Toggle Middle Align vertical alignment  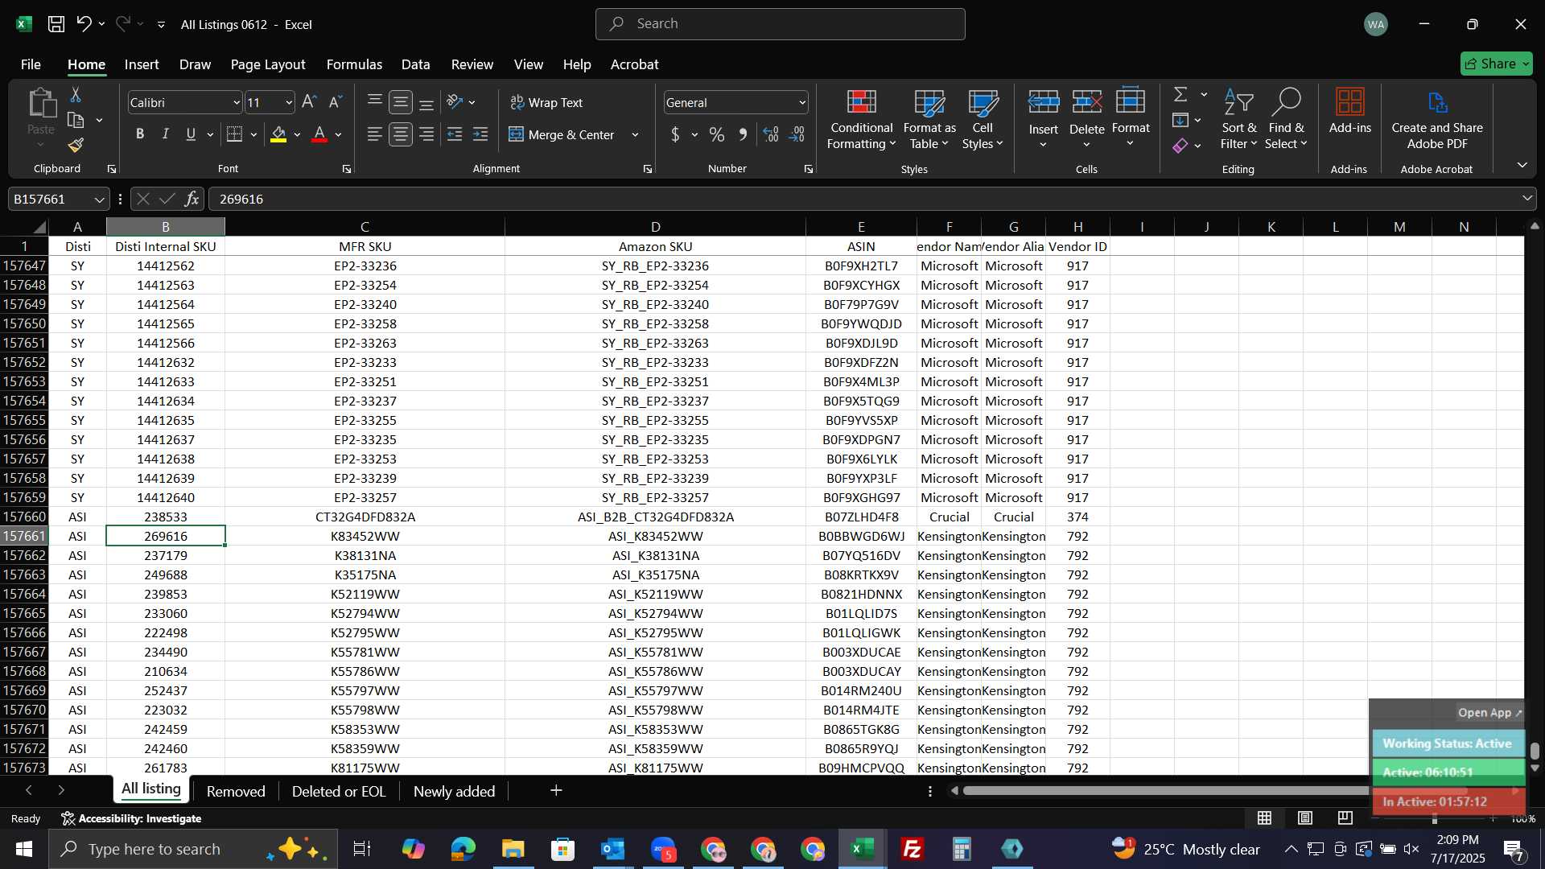401,102
